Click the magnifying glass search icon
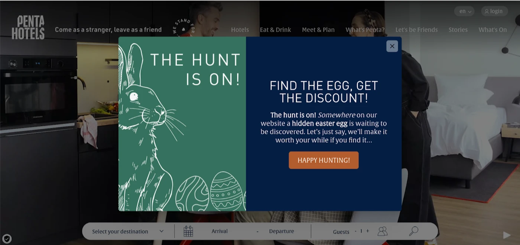Screen dimensions: 520x245 click(x=413, y=231)
